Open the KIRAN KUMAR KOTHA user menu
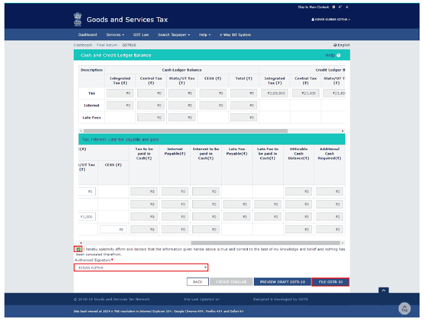 click(x=331, y=19)
